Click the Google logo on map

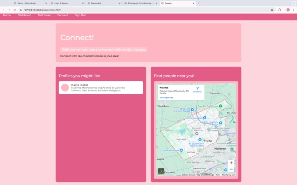pyautogui.click(x=196, y=172)
